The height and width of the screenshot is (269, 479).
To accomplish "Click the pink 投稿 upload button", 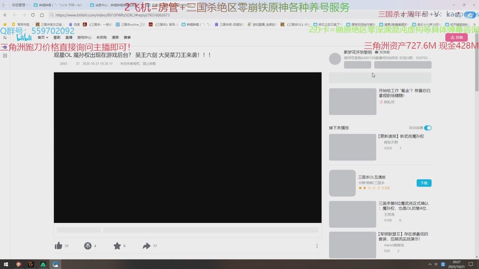I will tap(456, 37).
